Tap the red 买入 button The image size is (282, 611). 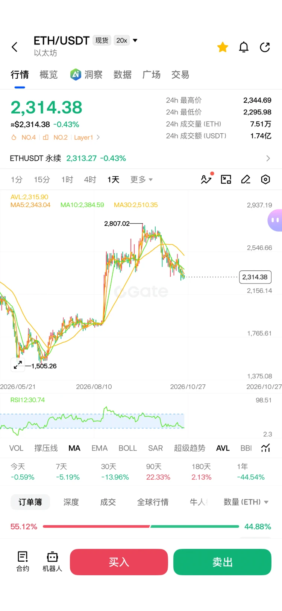click(x=119, y=562)
